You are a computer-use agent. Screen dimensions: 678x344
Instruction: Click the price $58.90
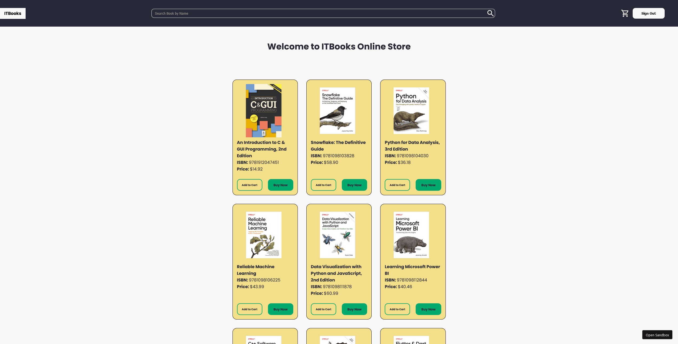point(331,162)
